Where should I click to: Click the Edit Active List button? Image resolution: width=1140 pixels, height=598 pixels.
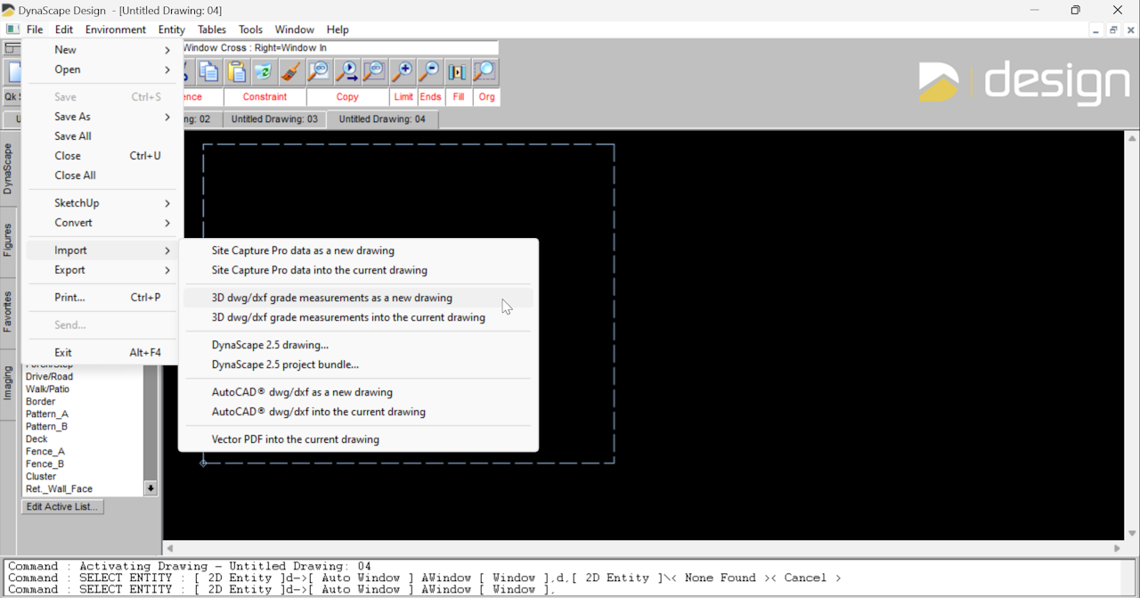[x=62, y=507]
